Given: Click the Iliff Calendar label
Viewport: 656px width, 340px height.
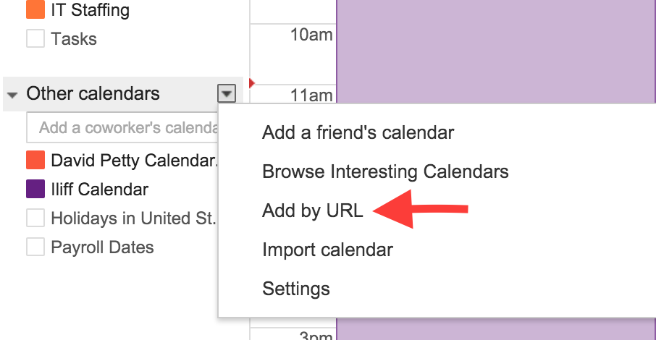Looking at the screenshot, I should click(x=99, y=190).
